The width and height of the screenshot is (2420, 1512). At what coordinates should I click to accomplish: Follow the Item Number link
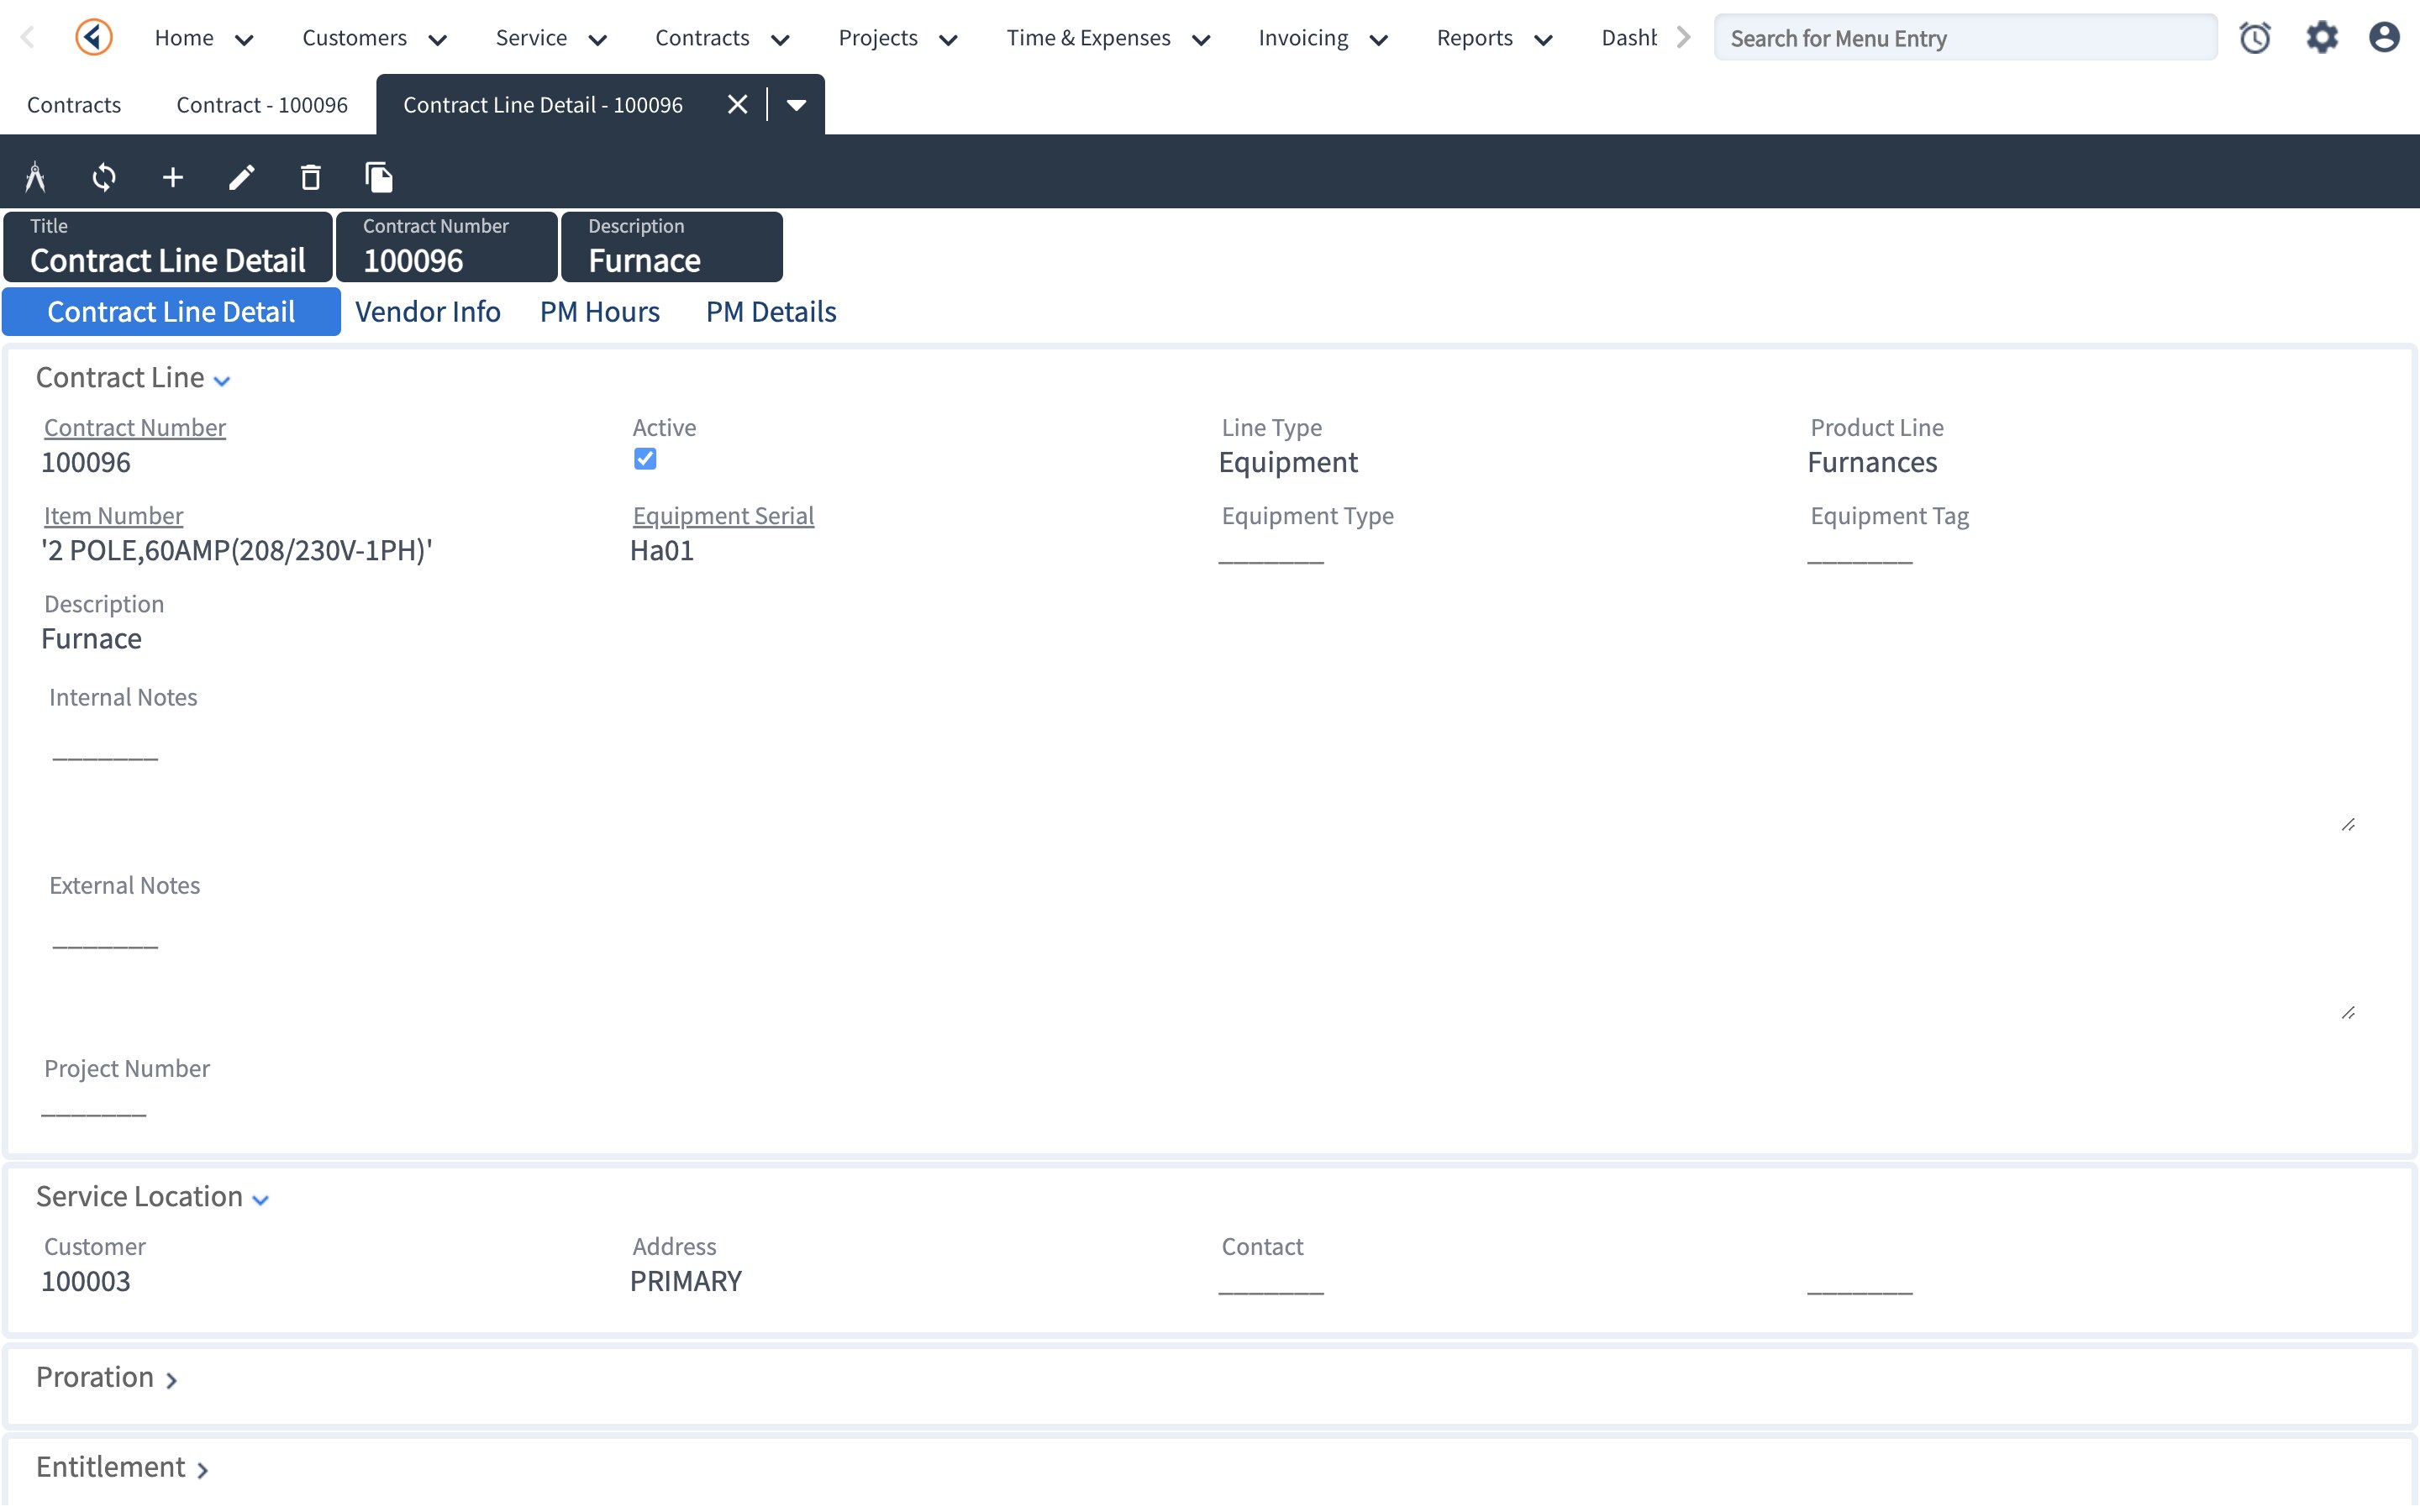click(x=113, y=516)
